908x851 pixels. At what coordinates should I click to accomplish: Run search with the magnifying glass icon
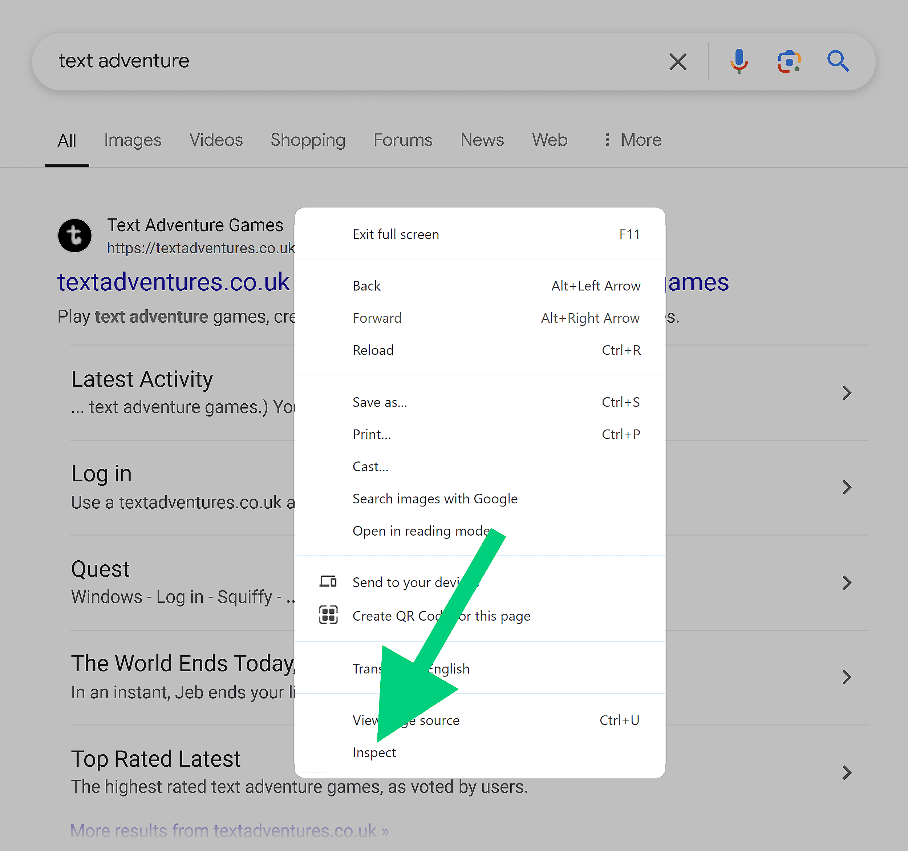(x=838, y=61)
